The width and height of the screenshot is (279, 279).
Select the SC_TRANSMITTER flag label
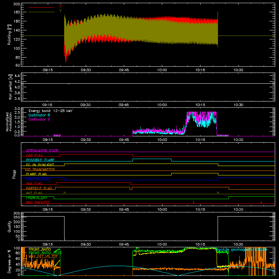(40, 169)
